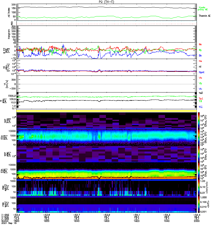This screenshot has width=213, height=227.
Task: Click the ESA electrons Eflux color bar
Action: (x=199, y=171)
